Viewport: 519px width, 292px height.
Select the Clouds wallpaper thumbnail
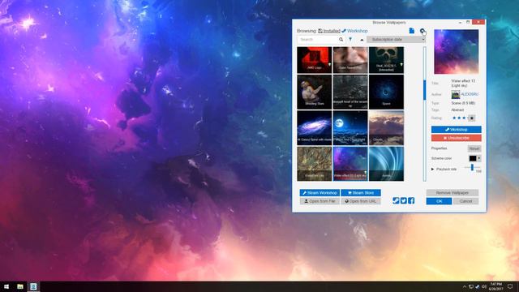[x=386, y=128]
